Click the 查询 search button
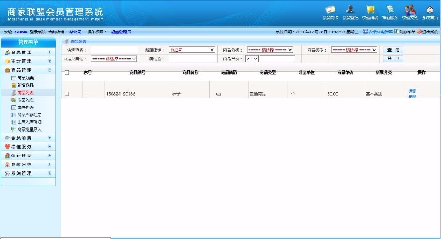441x239 pixels. click(393, 50)
